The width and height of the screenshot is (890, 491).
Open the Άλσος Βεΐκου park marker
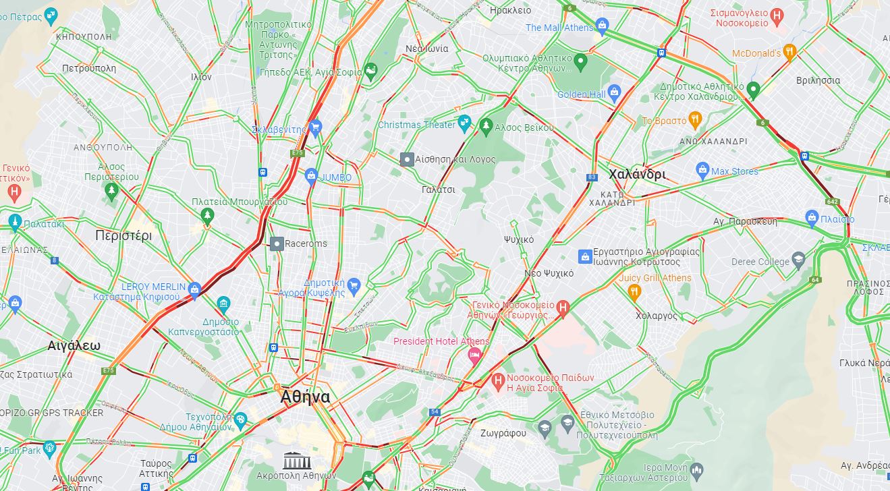486,125
